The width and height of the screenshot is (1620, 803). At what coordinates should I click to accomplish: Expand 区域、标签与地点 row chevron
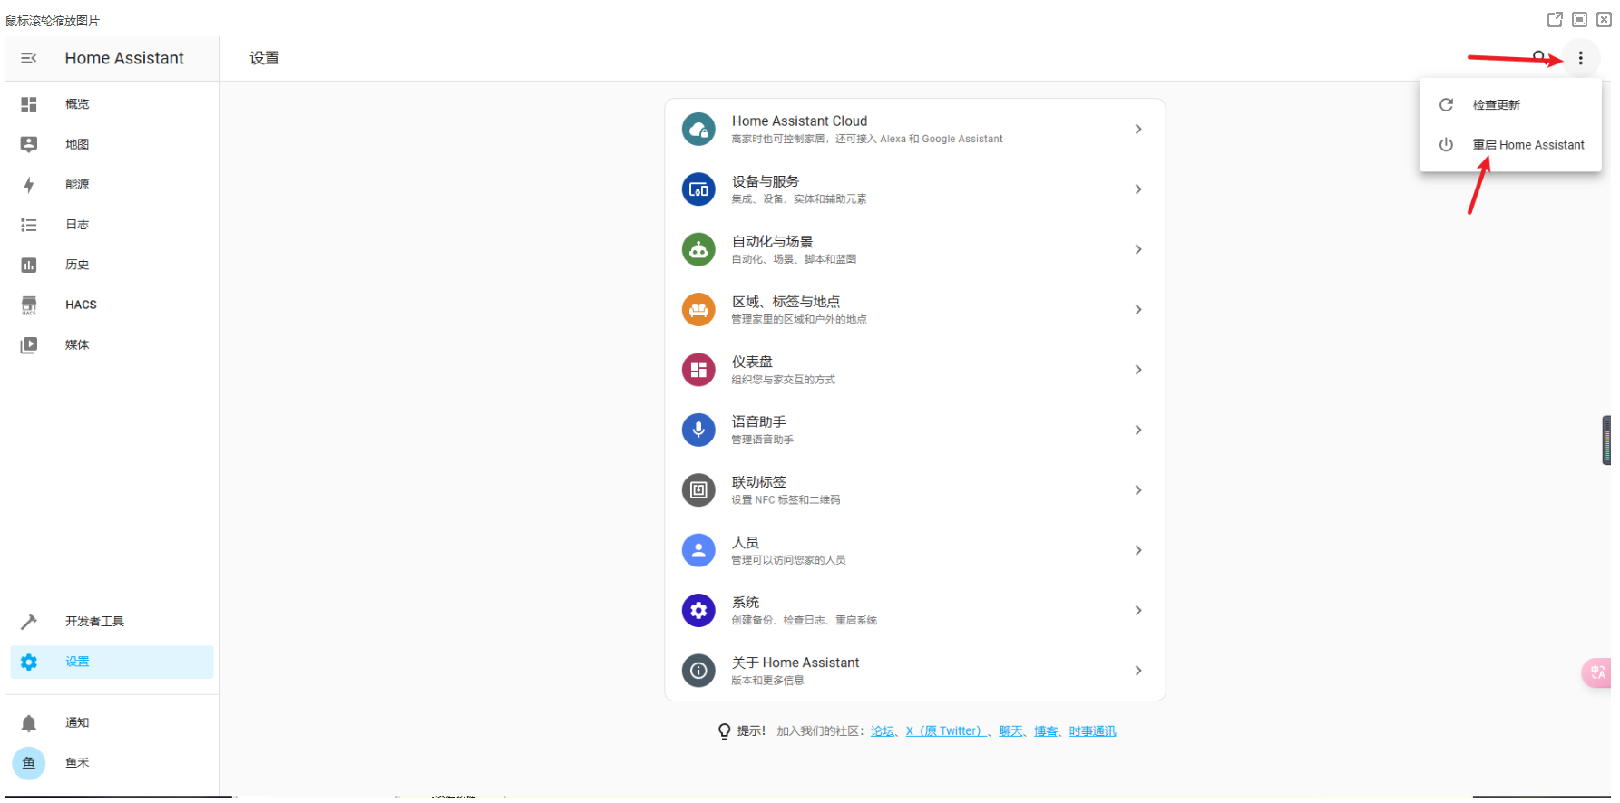1138,310
